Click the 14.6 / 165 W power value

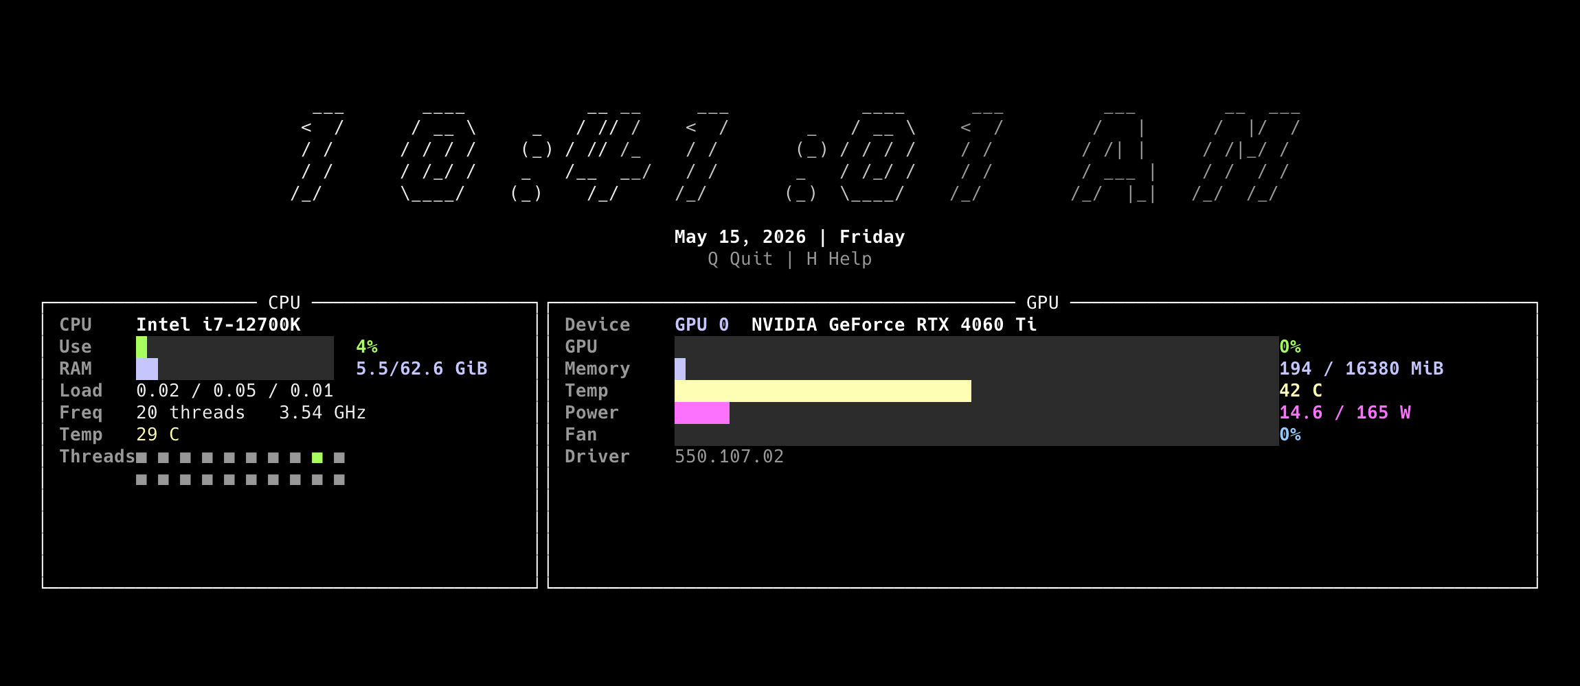pos(1344,412)
